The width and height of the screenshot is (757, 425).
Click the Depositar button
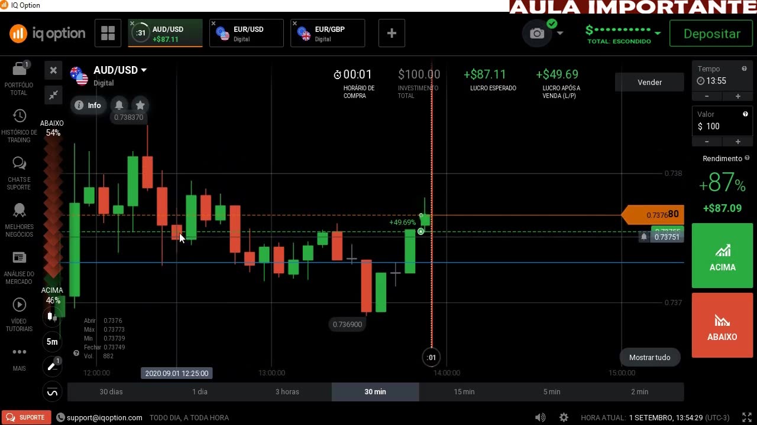(x=712, y=34)
